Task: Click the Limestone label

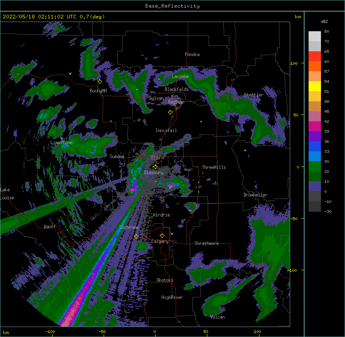Action: pyautogui.click(x=61, y=142)
